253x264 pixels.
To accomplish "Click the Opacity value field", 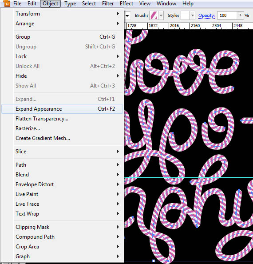I will click(x=227, y=16).
